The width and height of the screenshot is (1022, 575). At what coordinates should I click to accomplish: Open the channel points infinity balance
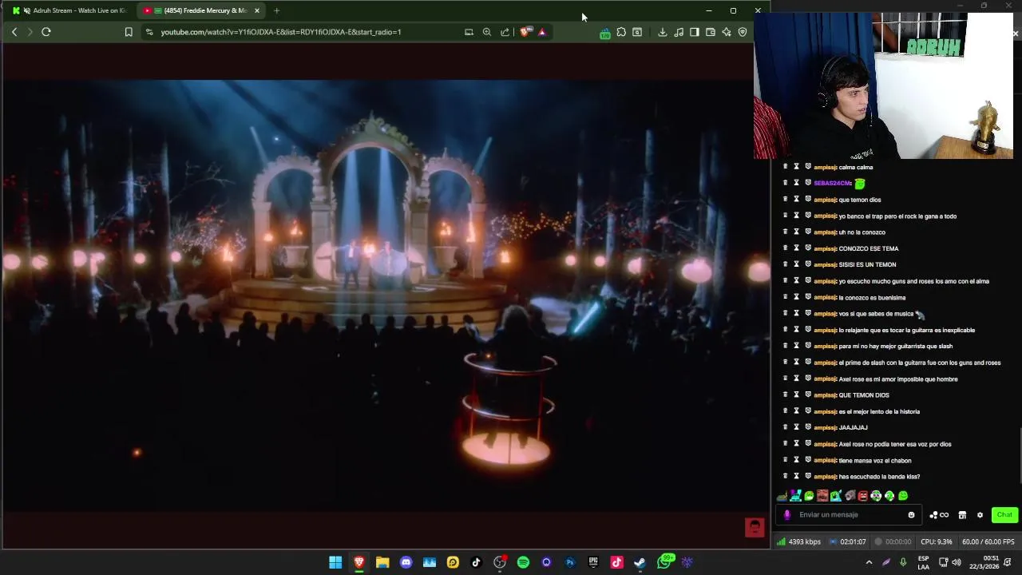point(939,515)
